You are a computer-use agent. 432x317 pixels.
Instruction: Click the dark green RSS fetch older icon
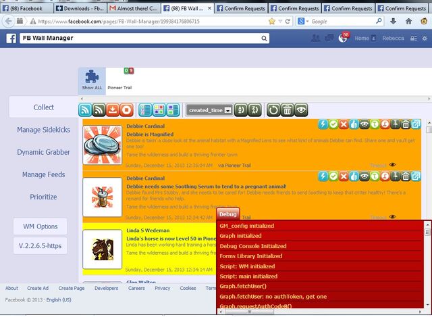tap(99, 110)
